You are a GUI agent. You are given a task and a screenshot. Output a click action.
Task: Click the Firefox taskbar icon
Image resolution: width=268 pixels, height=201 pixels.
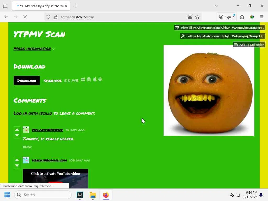[x=106, y=195]
